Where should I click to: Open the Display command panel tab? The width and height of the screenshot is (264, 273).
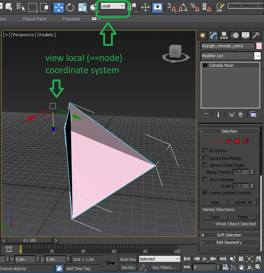[246, 35]
